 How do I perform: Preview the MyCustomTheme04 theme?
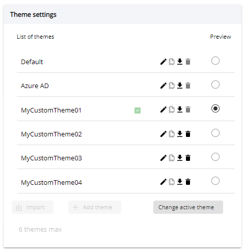coord(215,181)
